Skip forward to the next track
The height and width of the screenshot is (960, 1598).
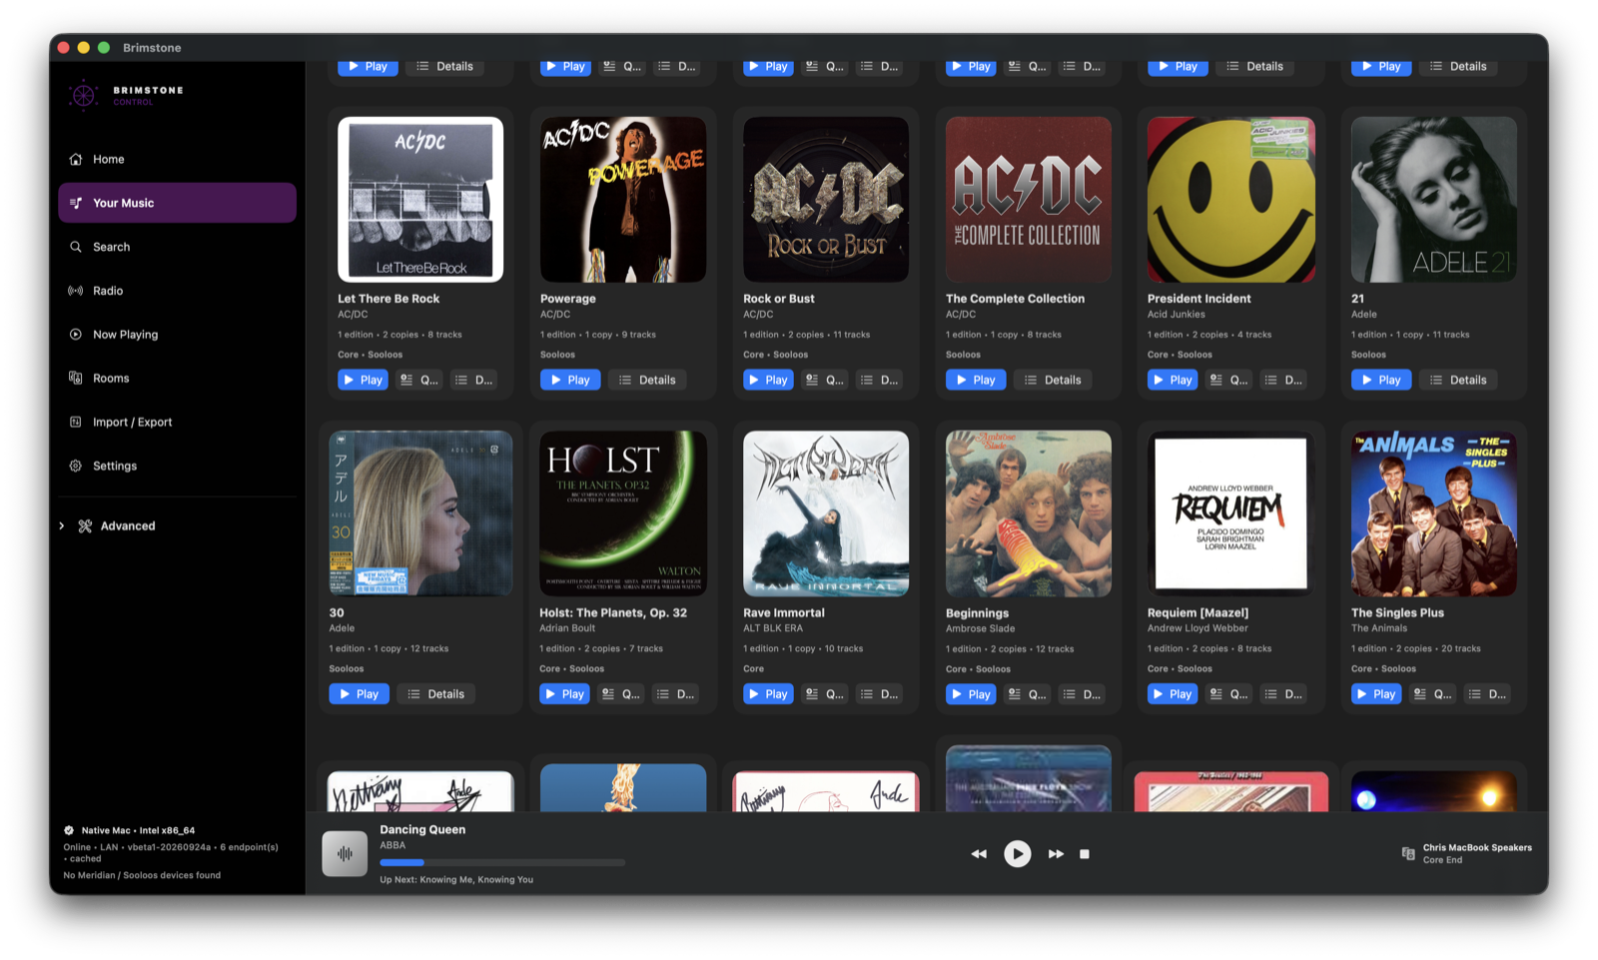(1056, 854)
